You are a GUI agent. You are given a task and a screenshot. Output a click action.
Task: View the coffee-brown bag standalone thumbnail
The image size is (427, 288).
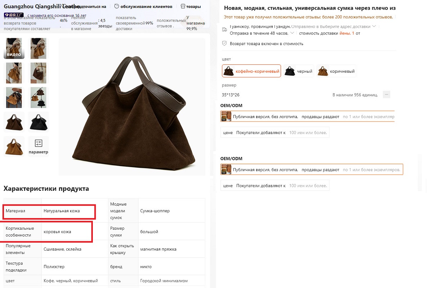(14, 122)
